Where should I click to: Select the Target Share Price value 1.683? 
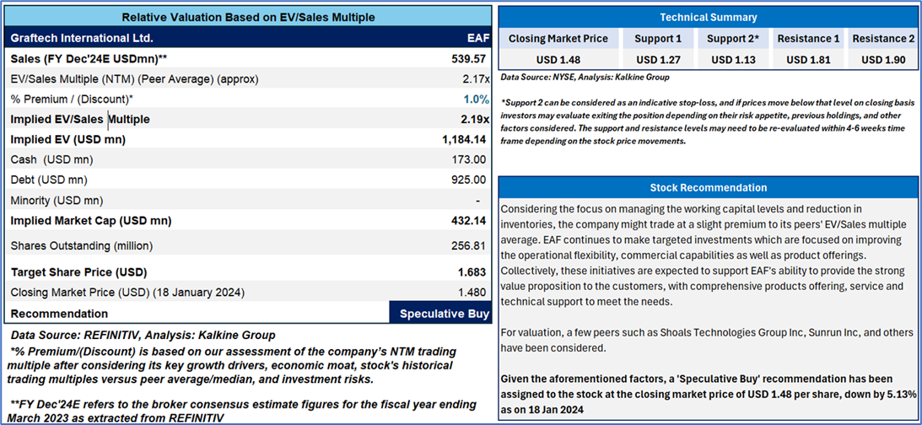pyautogui.click(x=472, y=272)
